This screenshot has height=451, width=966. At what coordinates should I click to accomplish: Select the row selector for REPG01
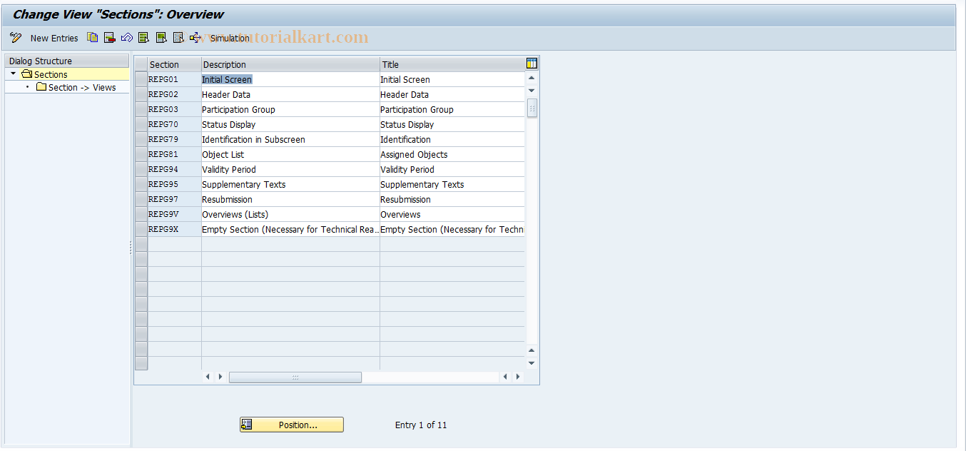point(141,79)
